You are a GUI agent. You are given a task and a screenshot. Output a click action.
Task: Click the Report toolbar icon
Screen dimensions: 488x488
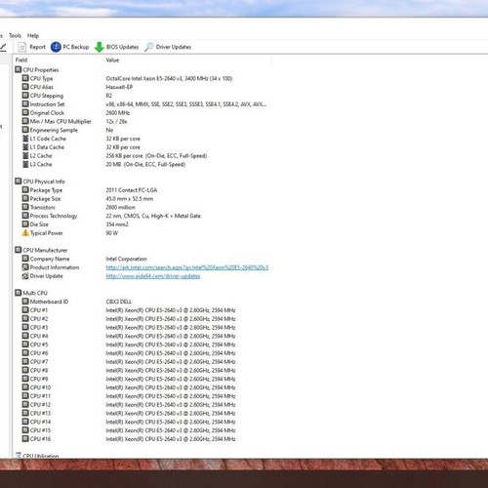click(21, 47)
